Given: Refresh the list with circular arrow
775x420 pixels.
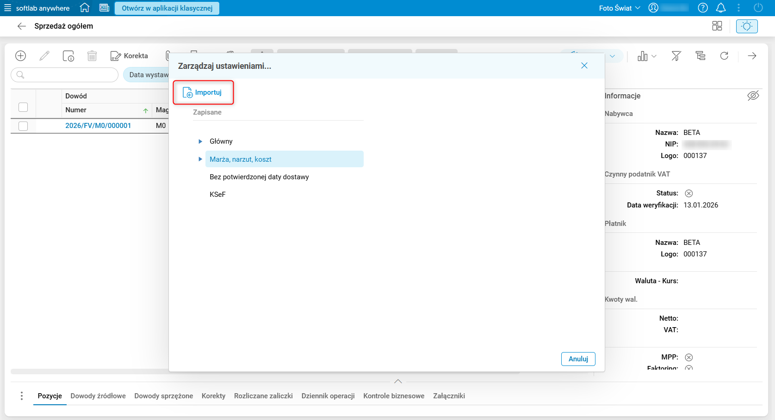Looking at the screenshot, I should pyautogui.click(x=725, y=56).
